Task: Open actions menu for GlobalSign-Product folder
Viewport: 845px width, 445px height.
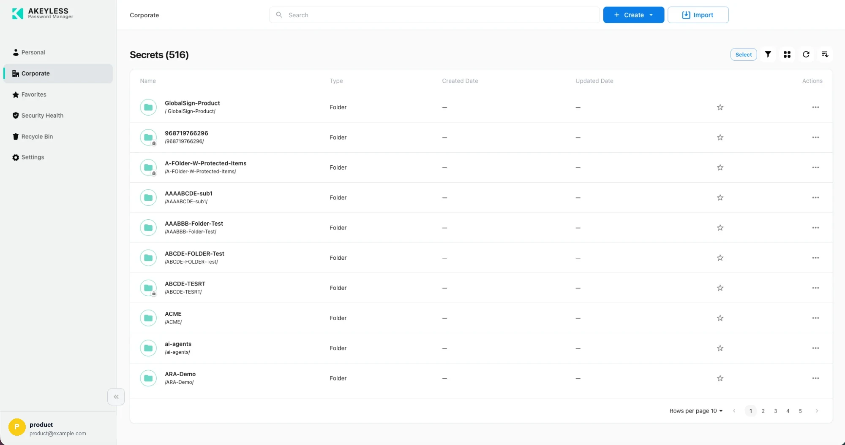Action: pyautogui.click(x=815, y=107)
